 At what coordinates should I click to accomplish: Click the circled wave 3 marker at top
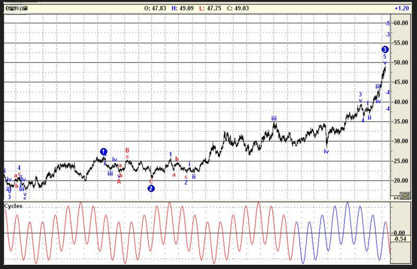coord(385,49)
